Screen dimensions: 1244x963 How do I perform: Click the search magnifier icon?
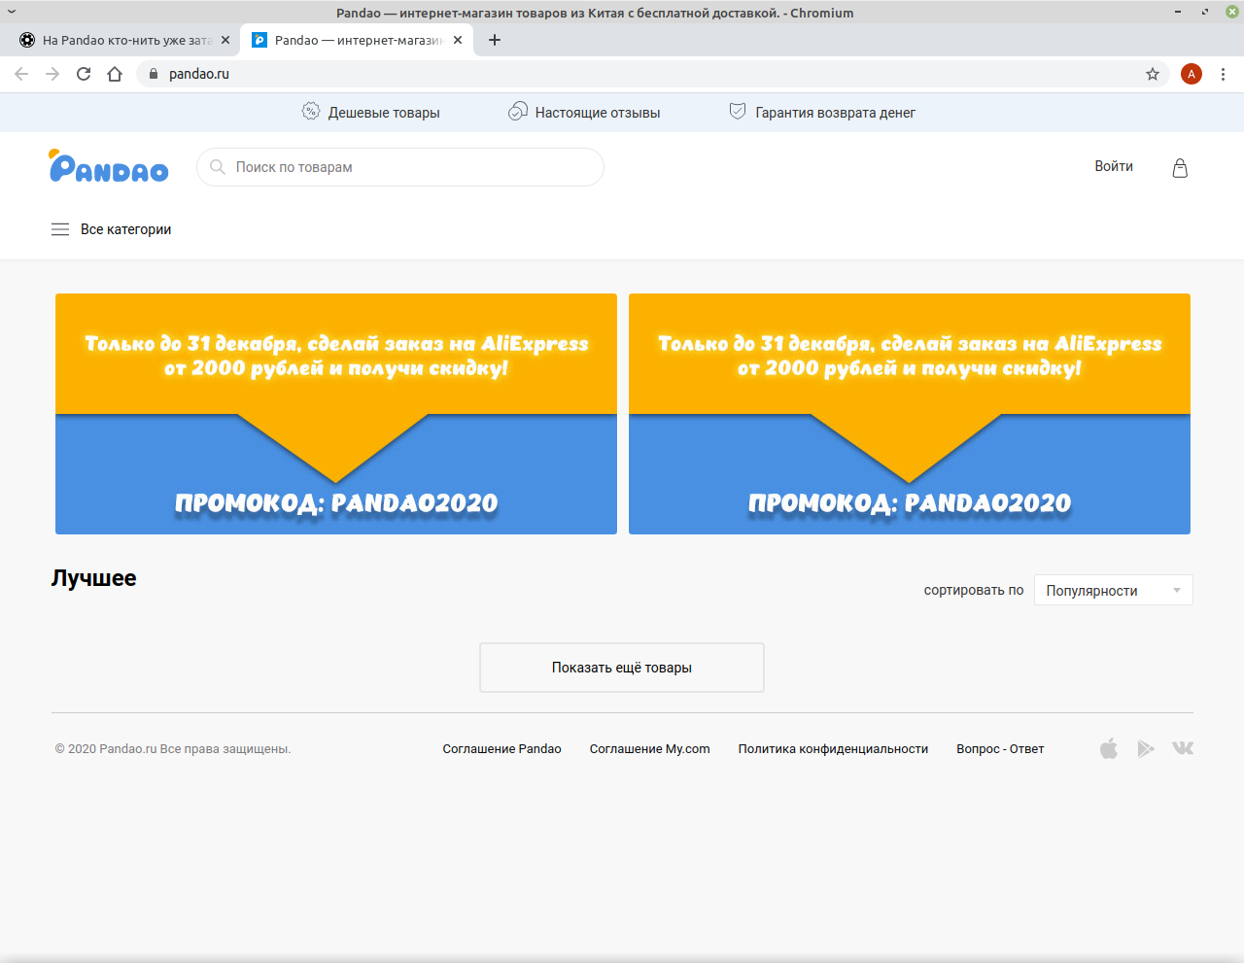click(218, 167)
